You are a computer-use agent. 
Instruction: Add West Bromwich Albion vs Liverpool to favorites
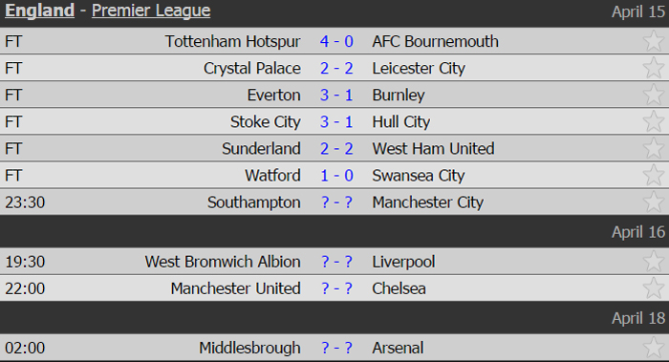pos(653,262)
